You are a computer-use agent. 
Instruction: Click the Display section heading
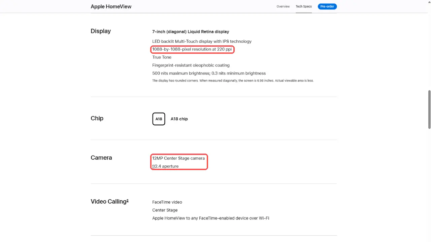[x=101, y=31]
